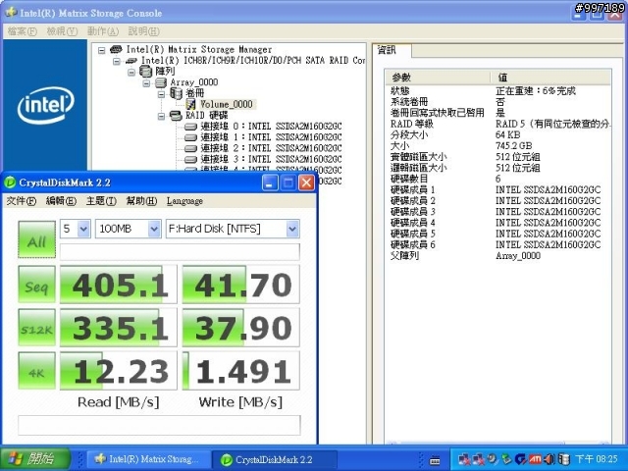
Task: Switch to Intel(R) Matrix Storage taskbar button
Action: click(148, 459)
